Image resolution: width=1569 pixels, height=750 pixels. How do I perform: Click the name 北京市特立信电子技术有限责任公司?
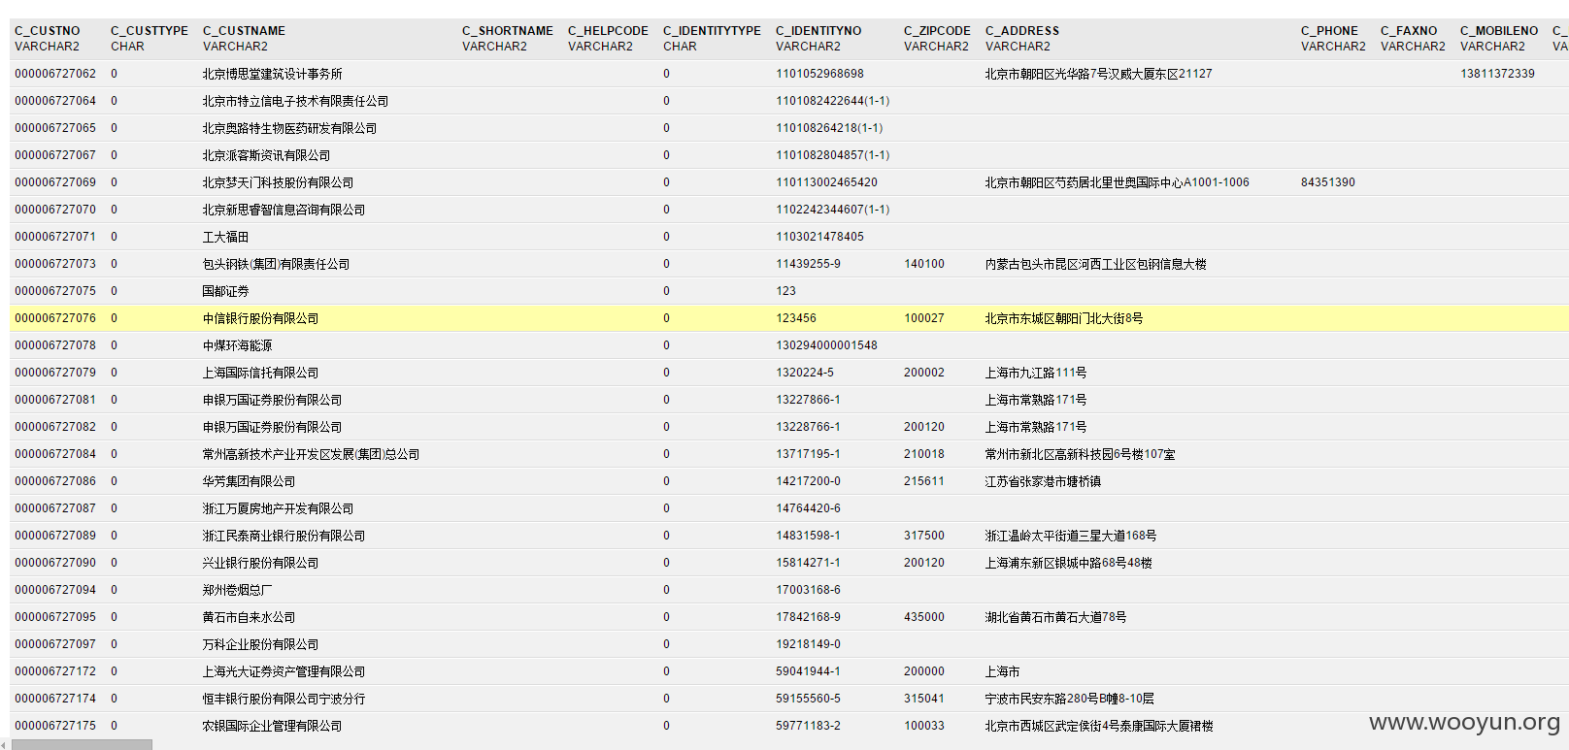(295, 101)
